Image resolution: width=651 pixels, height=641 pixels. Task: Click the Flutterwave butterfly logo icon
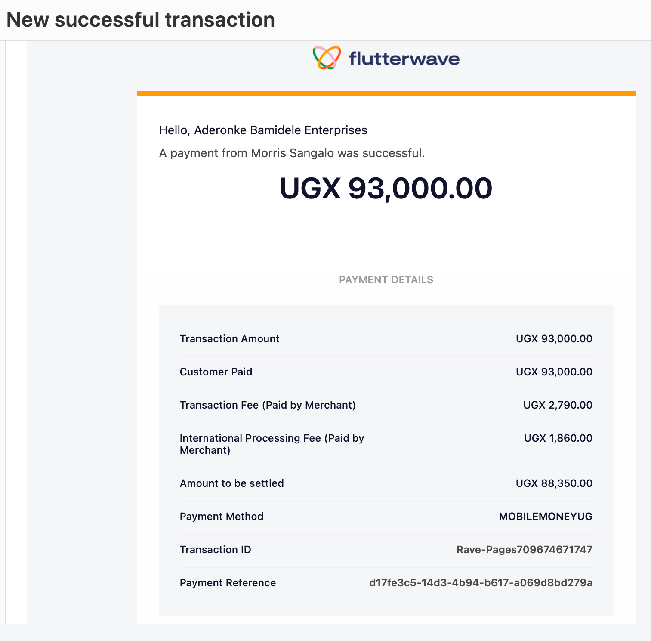pos(327,58)
